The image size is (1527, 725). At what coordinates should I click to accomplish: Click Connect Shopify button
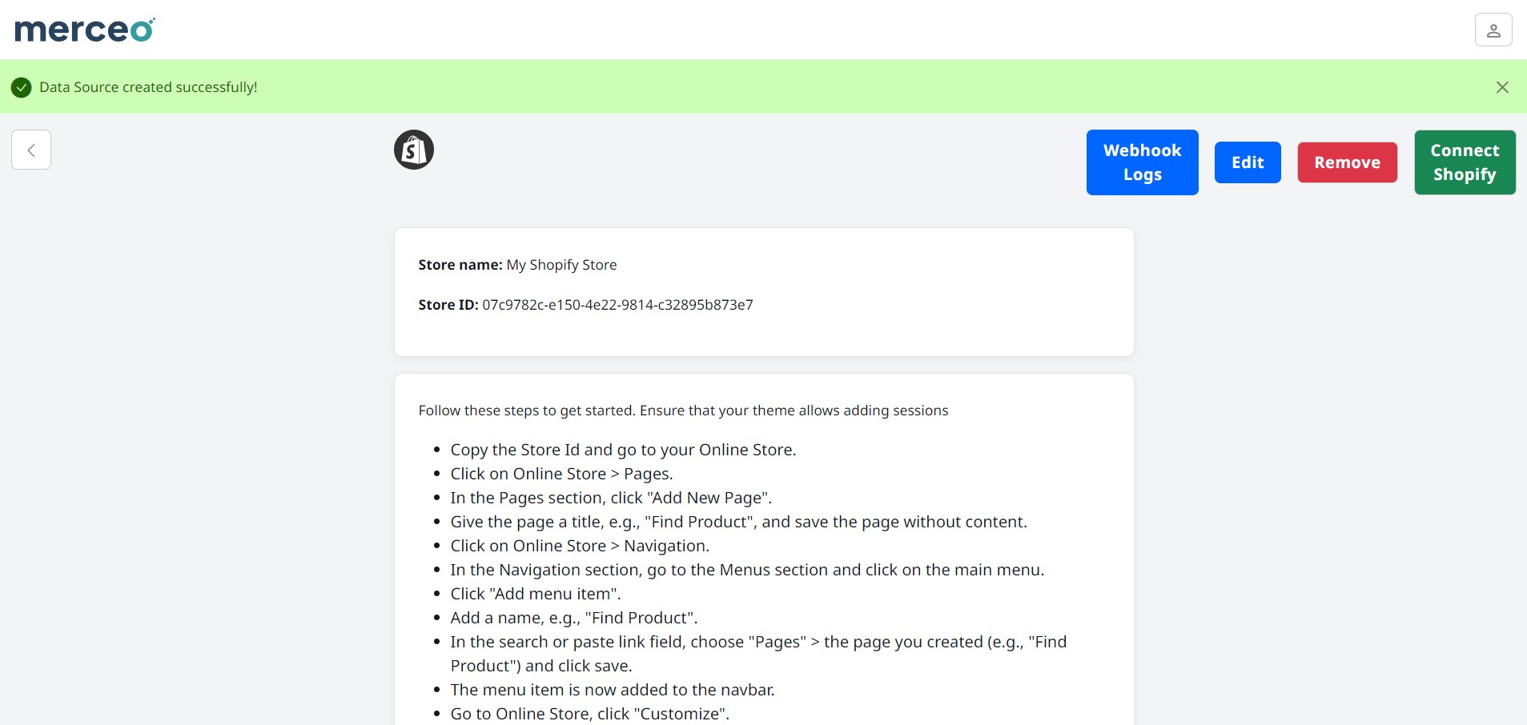coord(1465,162)
